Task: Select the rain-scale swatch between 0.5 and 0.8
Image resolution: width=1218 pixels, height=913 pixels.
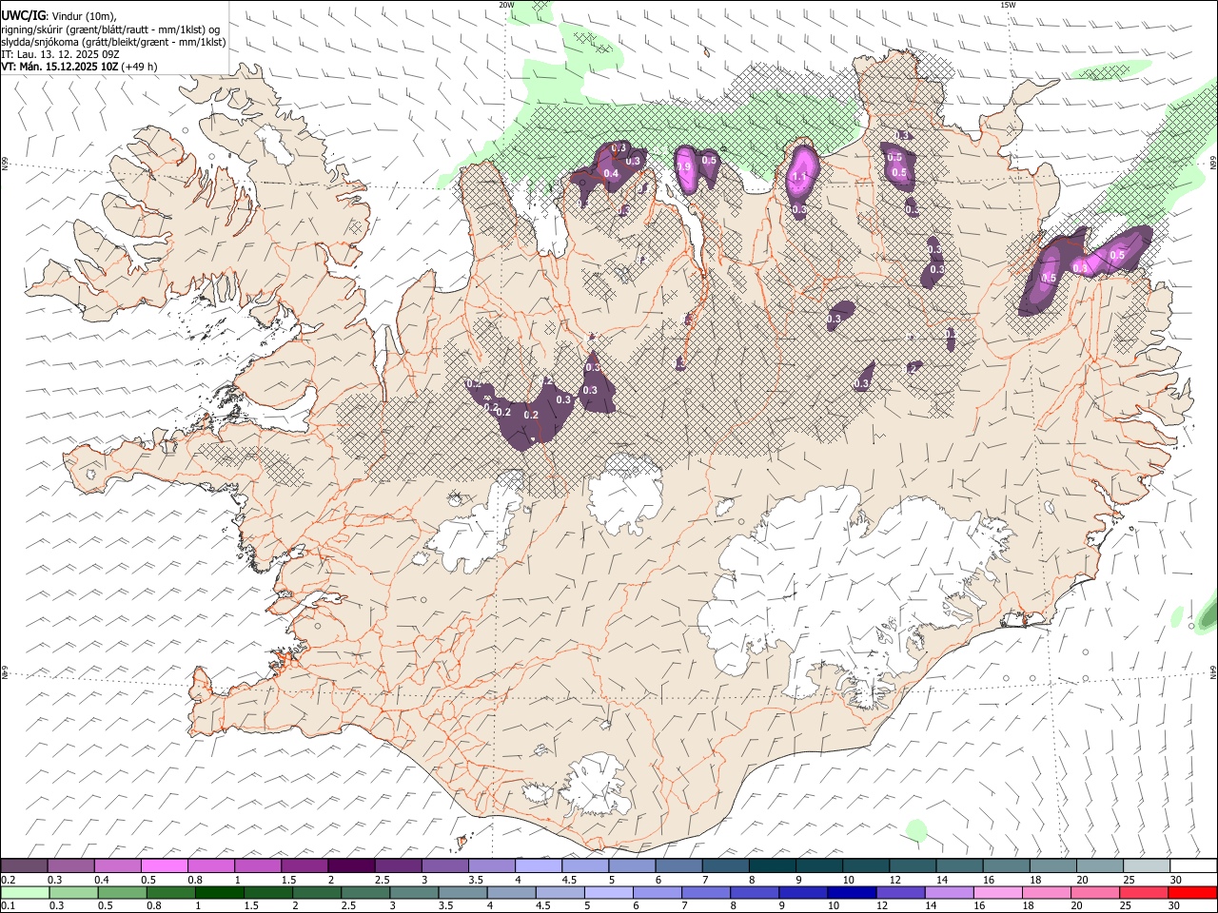Action: [x=122, y=893]
